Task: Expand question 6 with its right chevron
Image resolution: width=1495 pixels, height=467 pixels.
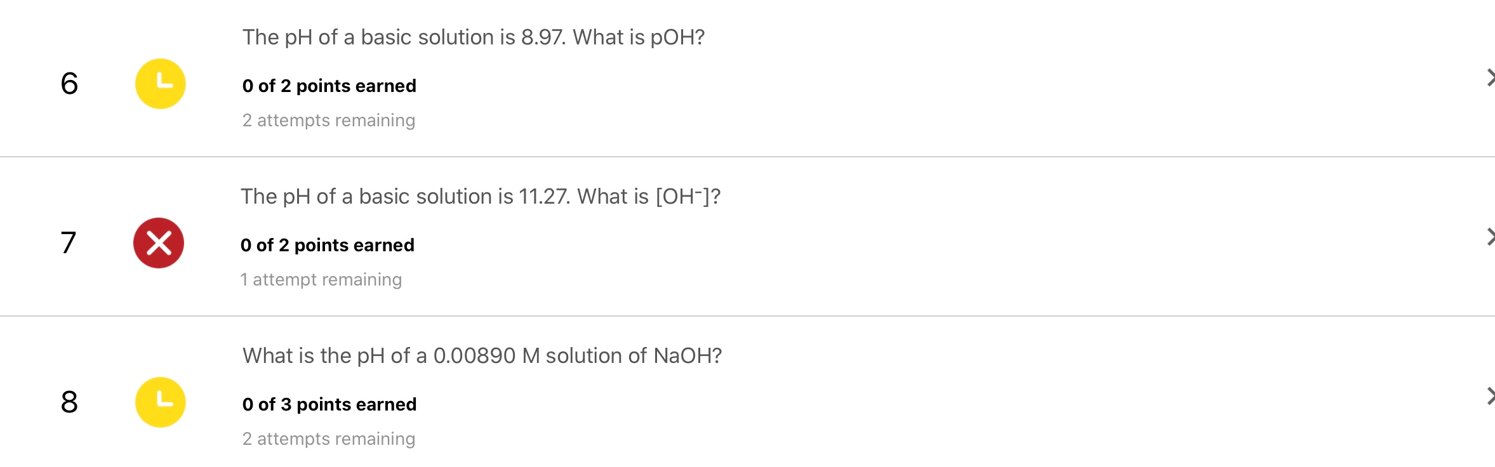Action: [x=1490, y=77]
